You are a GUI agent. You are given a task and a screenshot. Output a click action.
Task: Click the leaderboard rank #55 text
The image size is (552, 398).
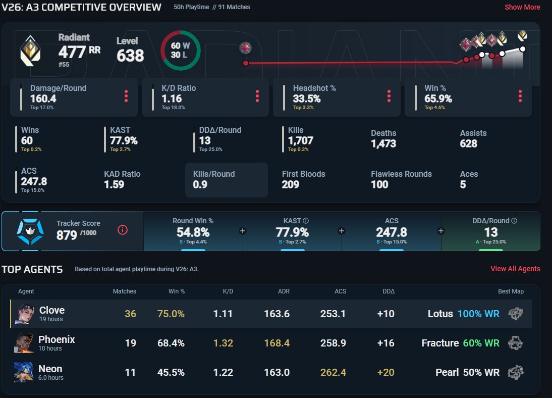click(64, 64)
